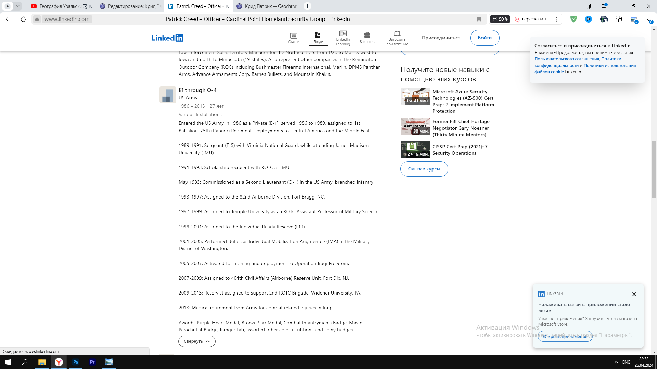Click the Войти sign-in button
657x369 pixels.
click(485, 38)
